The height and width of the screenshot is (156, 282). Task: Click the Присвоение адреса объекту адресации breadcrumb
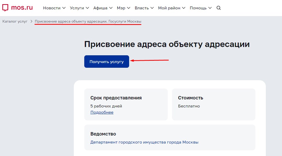point(88,21)
